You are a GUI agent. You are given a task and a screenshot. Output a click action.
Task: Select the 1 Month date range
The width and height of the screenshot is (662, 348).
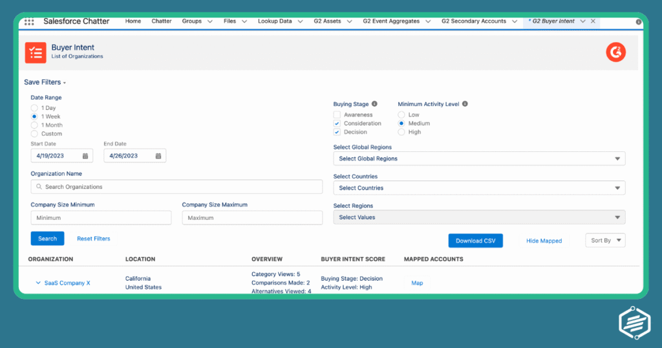click(x=34, y=125)
